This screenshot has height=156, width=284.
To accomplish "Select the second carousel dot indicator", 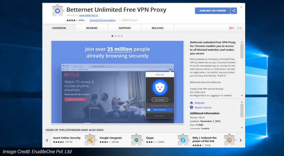I will click(115, 36).
